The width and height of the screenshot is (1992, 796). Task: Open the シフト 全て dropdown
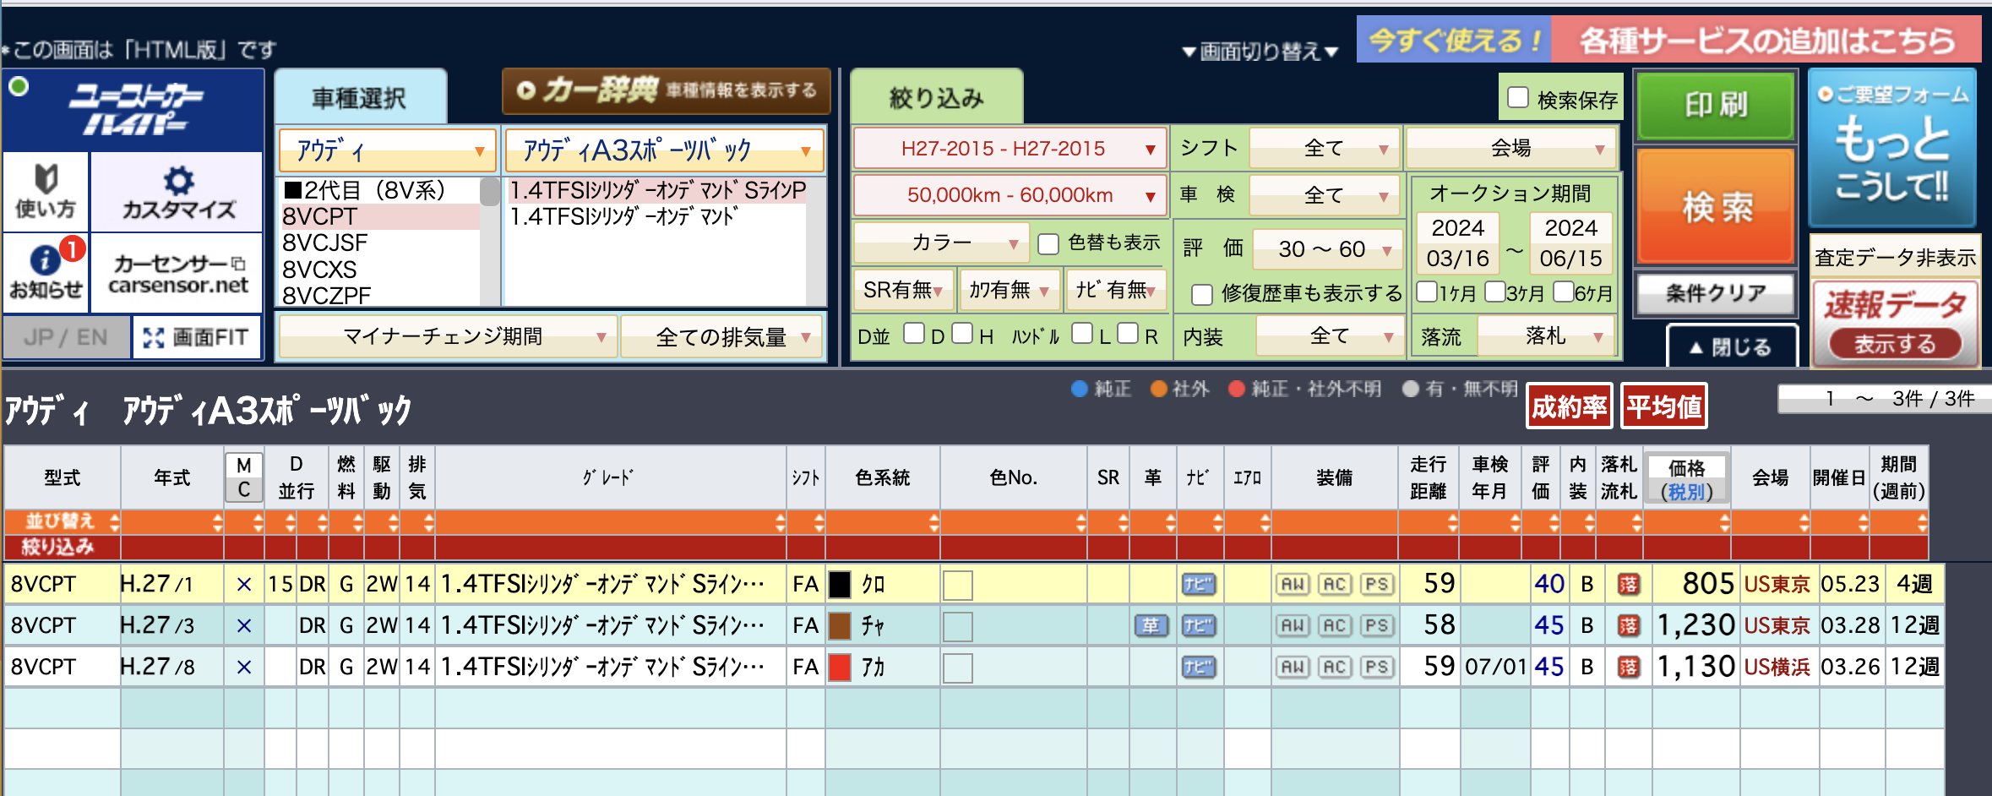pyautogui.click(x=1325, y=148)
